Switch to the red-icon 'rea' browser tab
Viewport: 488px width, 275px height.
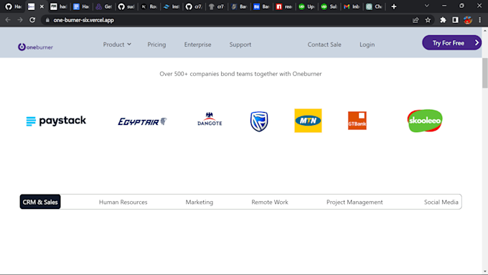284,6
